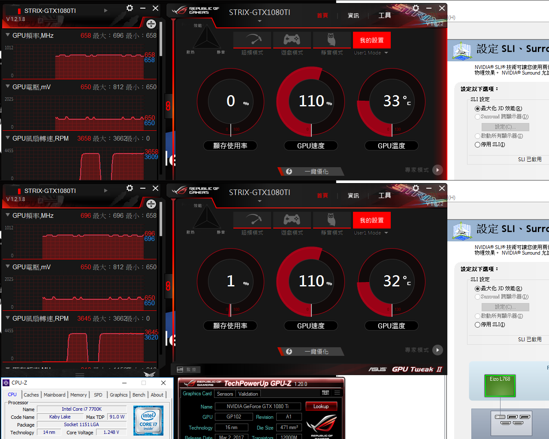This screenshot has width=549, height=439.
Task: Click NVIDIA GeForce GTX 1080 Ti name field
Action: pyautogui.click(x=258, y=406)
